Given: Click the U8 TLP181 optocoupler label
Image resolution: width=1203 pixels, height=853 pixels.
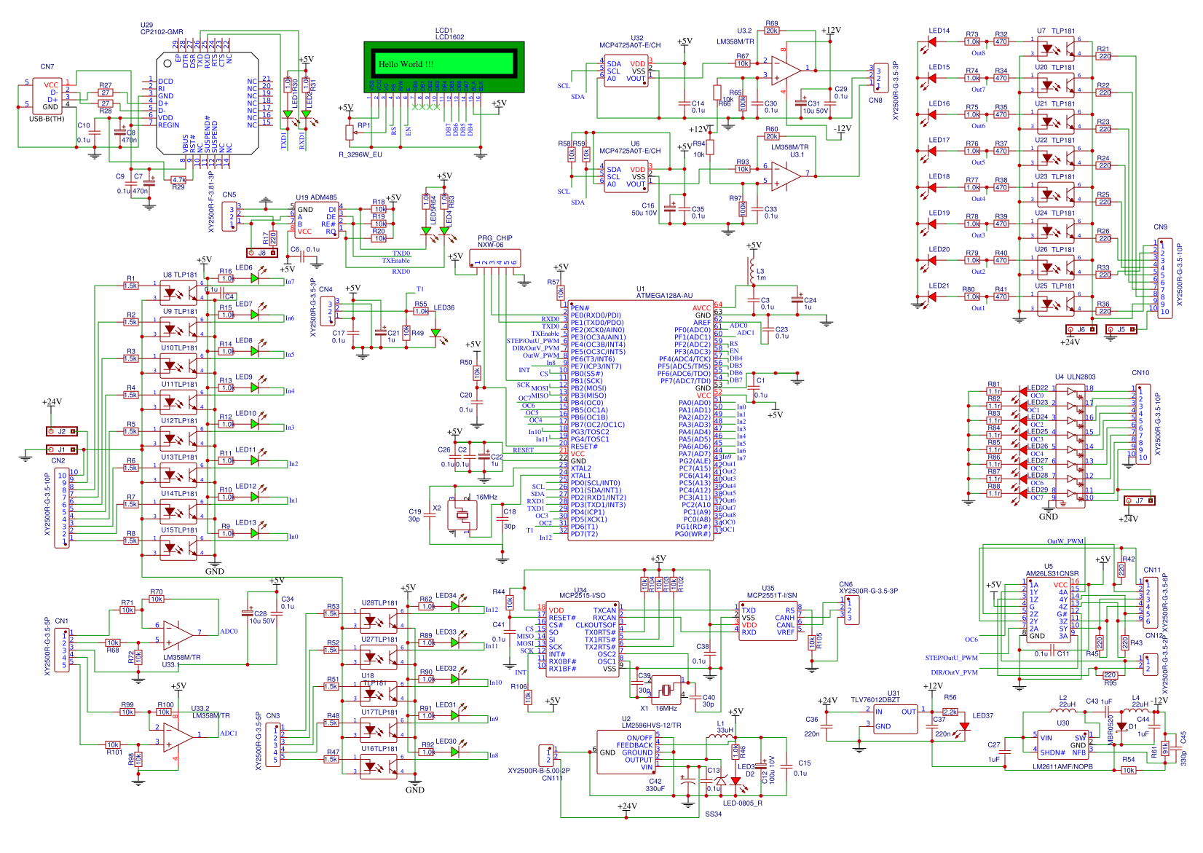Looking at the screenshot, I should pyautogui.click(x=180, y=275).
